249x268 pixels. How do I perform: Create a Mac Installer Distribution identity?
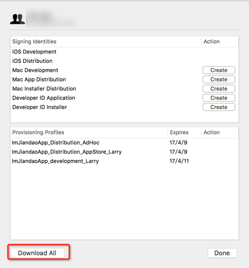pos(219,89)
